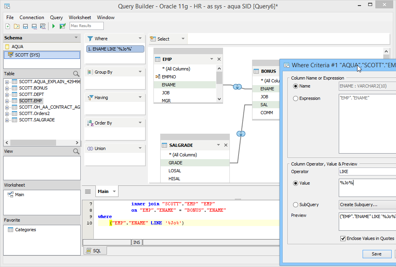Screen dimensions: 396x267
Task: Select the Name radio button
Action: coord(295,86)
